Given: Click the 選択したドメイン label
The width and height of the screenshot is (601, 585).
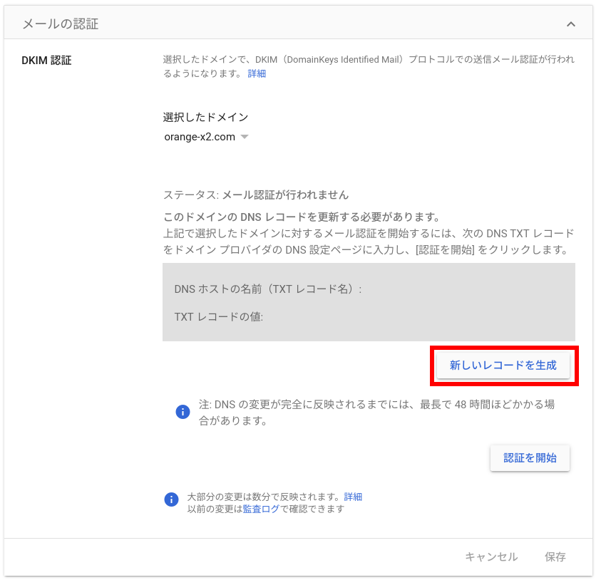Looking at the screenshot, I should 206,117.
